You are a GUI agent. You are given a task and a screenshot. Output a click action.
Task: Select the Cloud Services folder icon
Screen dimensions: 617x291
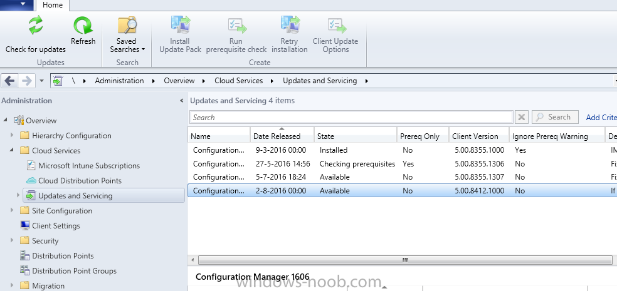(x=25, y=150)
